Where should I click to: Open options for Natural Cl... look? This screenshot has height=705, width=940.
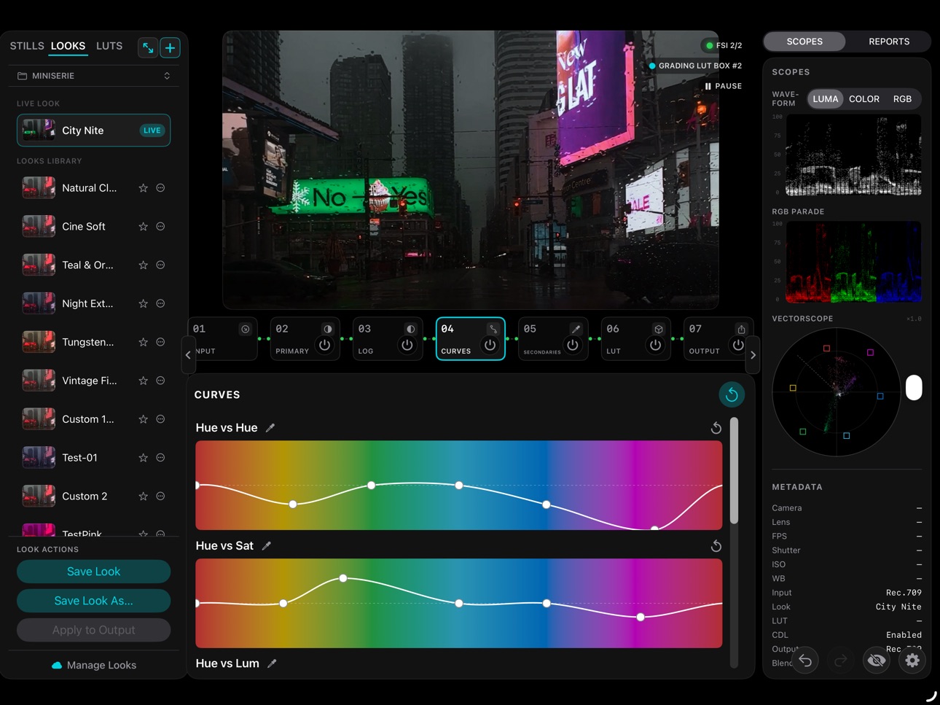click(x=160, y=188)
